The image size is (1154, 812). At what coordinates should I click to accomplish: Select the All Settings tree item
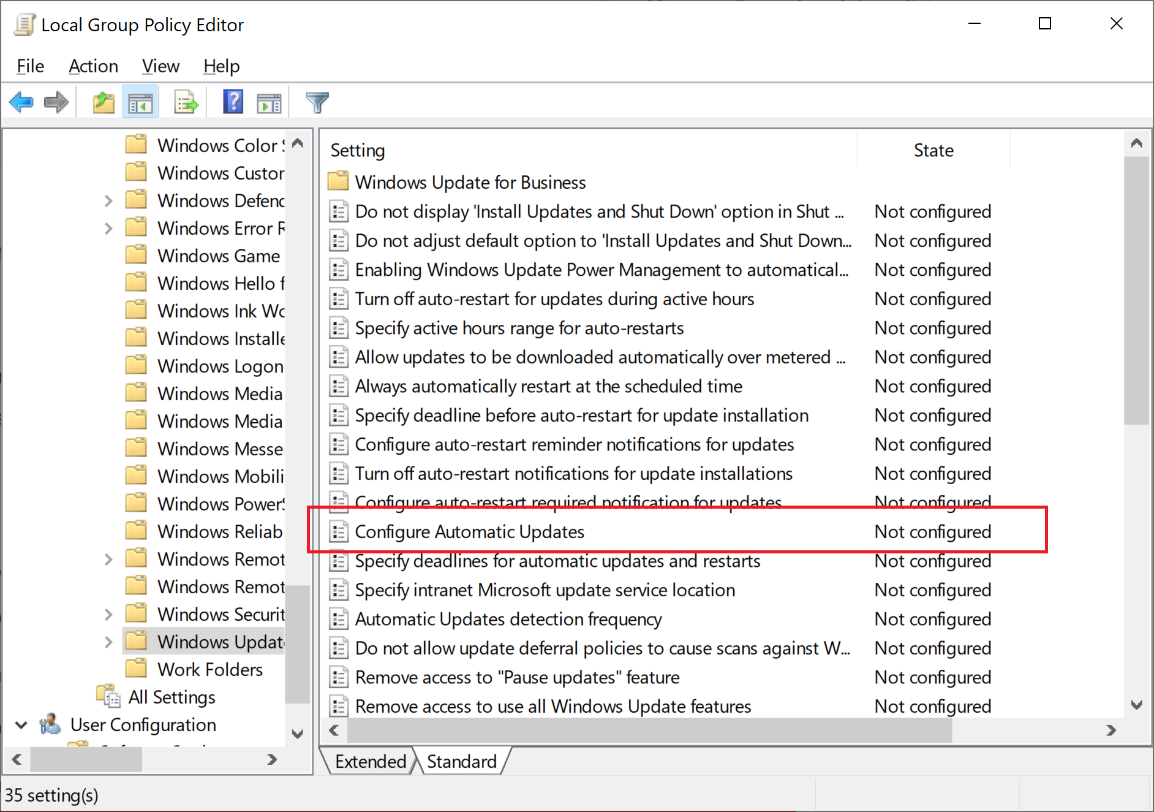pyautogui.click(x=172, y=697)
